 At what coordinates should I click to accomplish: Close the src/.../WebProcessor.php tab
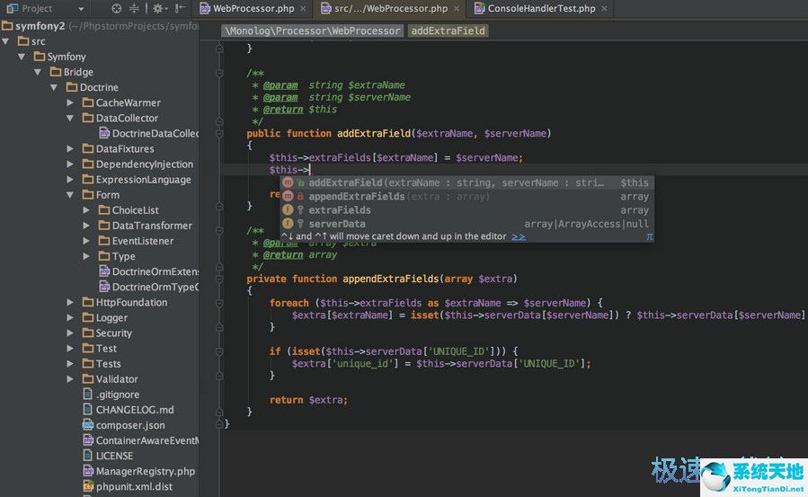(x=457, y=9)
